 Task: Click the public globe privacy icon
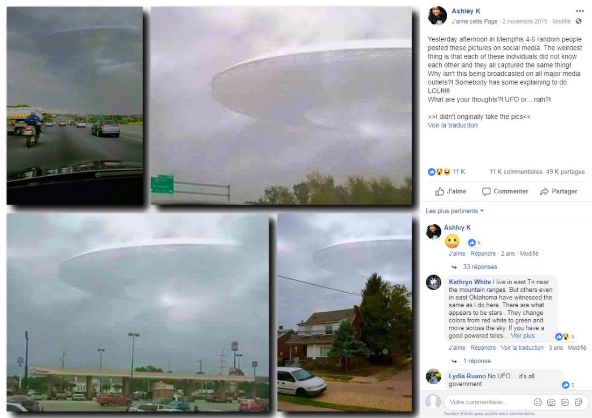[x=579, y=21]
